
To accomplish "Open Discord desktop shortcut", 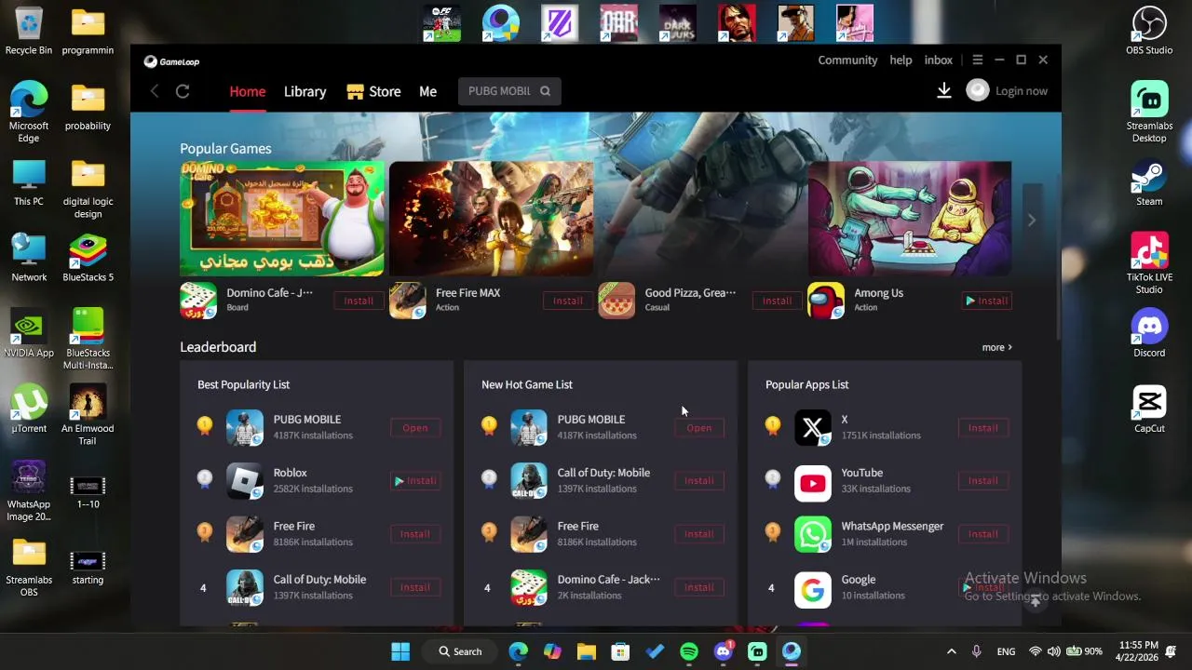I will click(1149, 334).
